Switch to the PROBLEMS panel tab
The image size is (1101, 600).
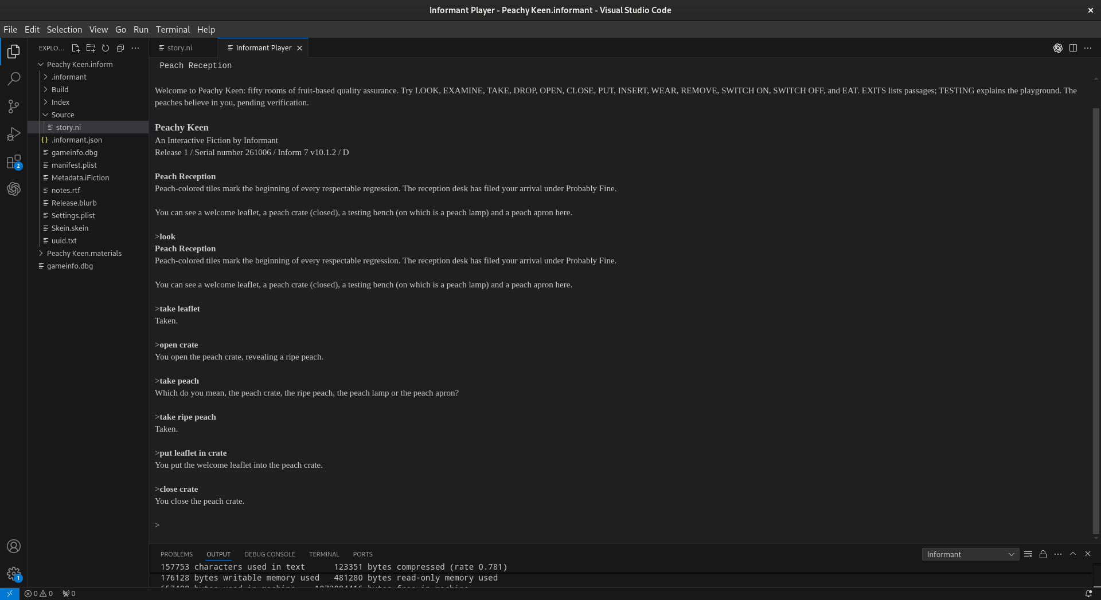[177, 554]
